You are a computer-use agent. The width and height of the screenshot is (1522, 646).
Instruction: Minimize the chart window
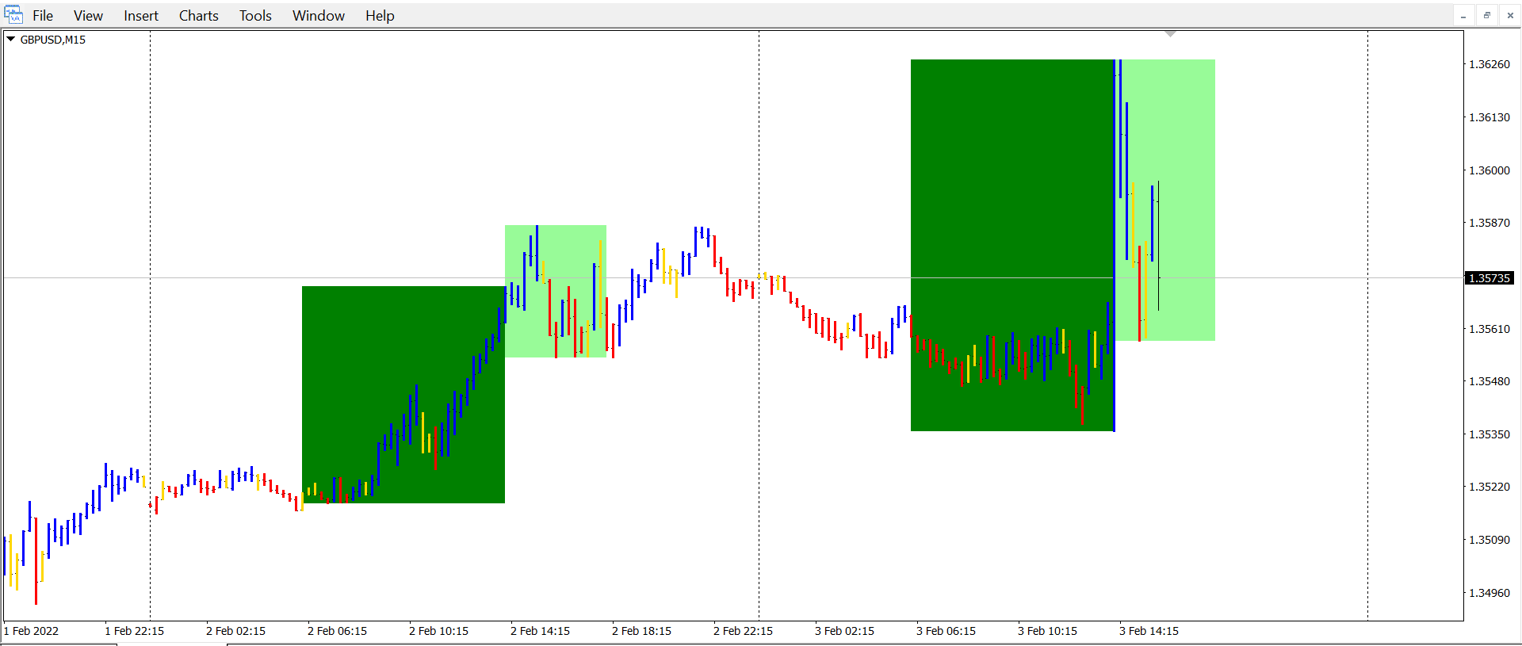tap(1463, 16)
